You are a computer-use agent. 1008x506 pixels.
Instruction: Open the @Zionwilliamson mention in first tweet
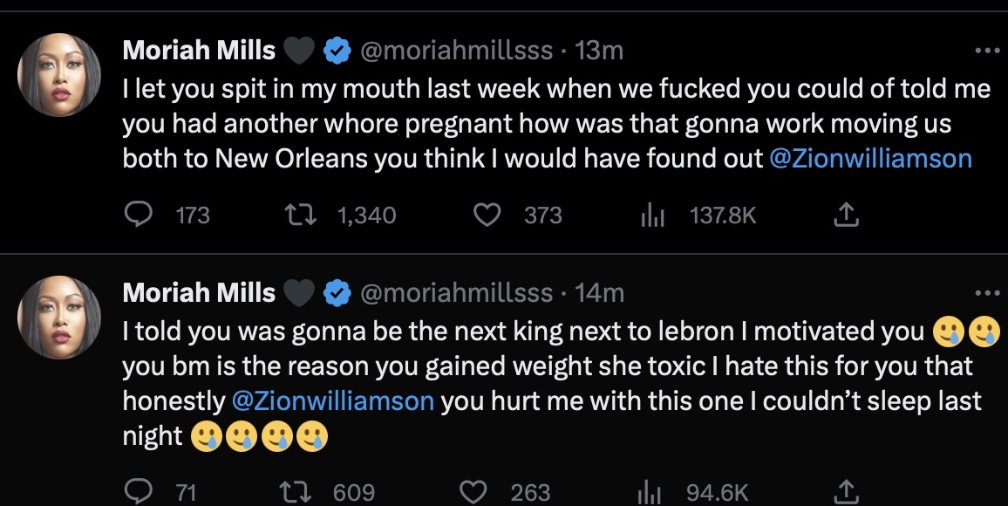click(x=871, y=159)
